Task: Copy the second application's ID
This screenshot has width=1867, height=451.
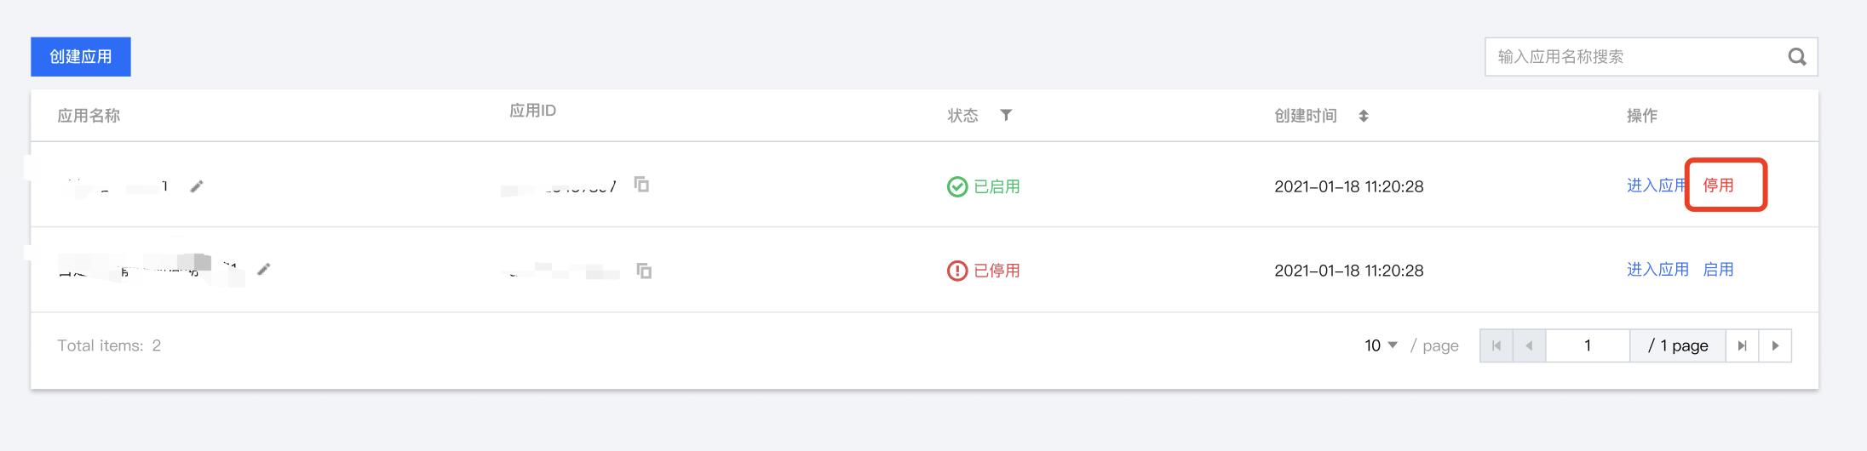Action: point(644,271)
